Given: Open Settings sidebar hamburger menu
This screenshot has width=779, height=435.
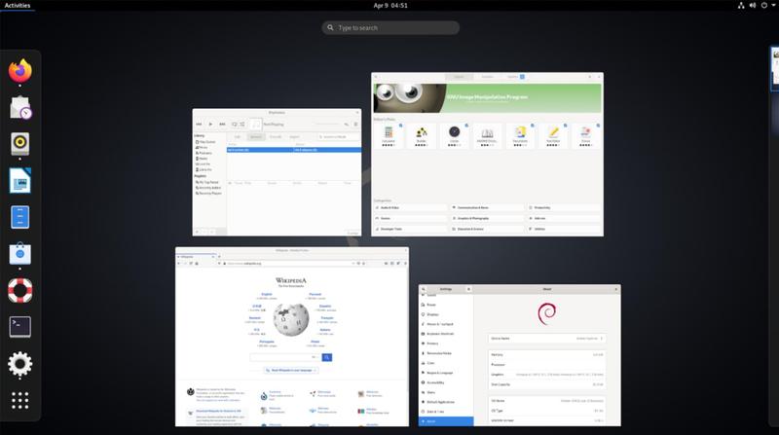Looking at the screenshot, I should point(468,289).
